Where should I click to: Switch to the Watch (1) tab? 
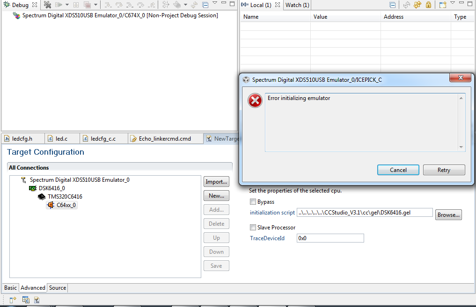coord(297,5)
